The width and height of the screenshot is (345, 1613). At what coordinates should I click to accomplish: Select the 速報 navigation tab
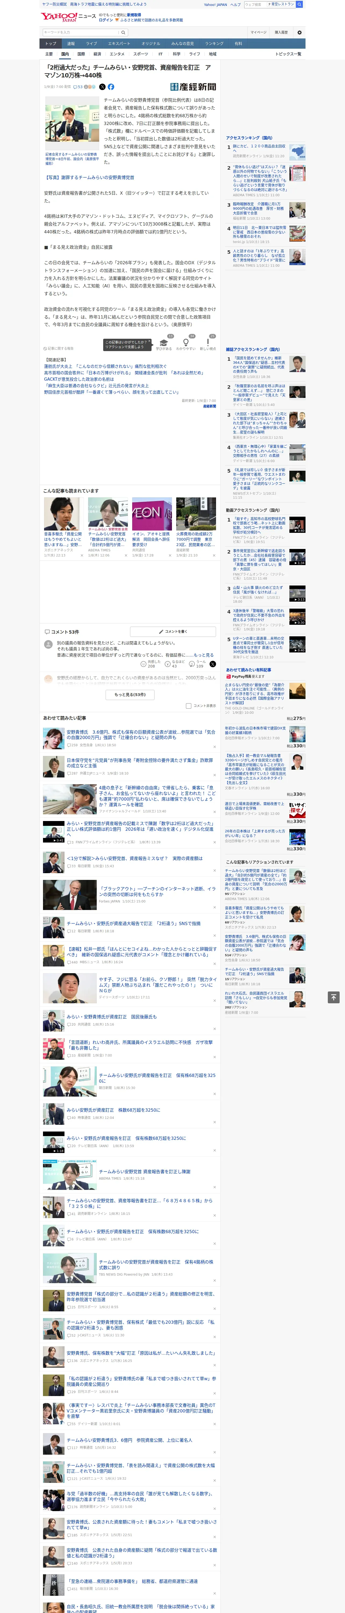tap(71, 44)
